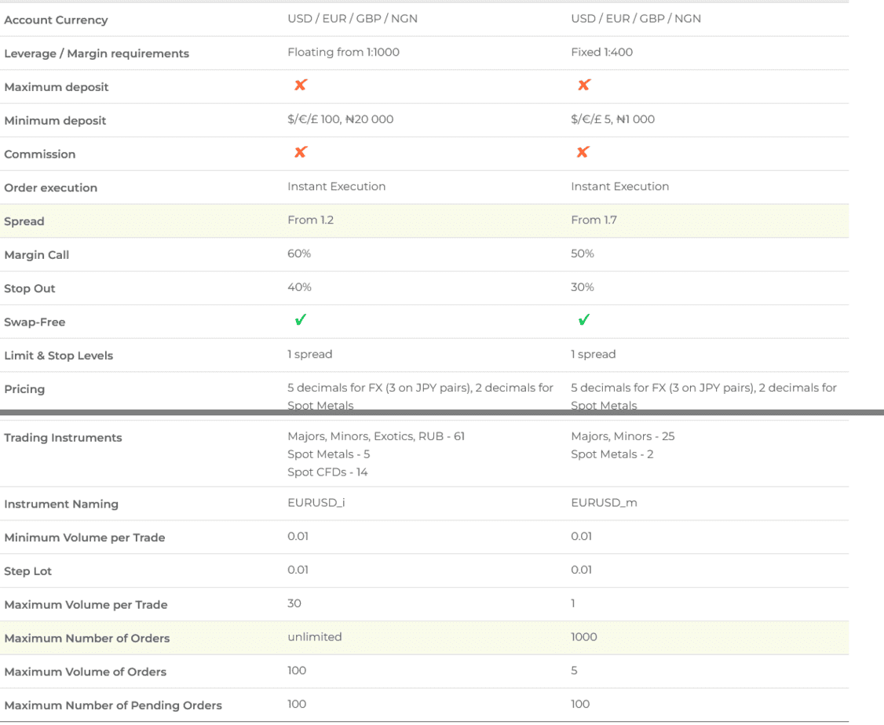Click 'Majors, Minors, Exotics, RUB - 61' text
Image resolution: width=884 pixels, height=725 pixels.
pos(376,436)
